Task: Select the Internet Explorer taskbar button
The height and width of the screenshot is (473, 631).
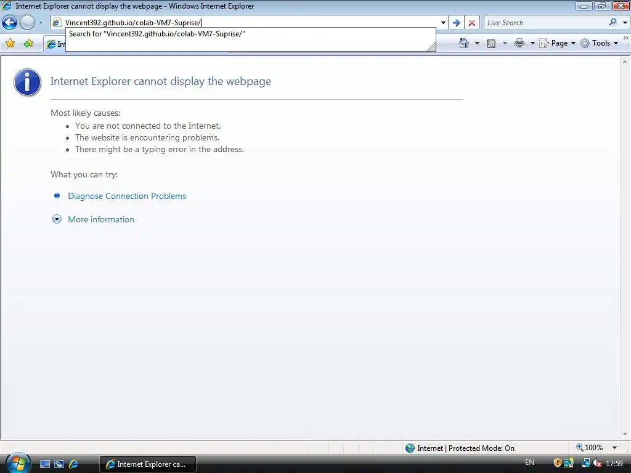Action: pyautogui.click(x=148, y=464)
